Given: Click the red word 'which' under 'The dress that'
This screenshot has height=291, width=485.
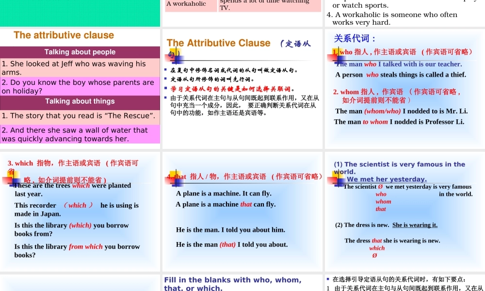Looking at the screenshot, I should point(377,248).
